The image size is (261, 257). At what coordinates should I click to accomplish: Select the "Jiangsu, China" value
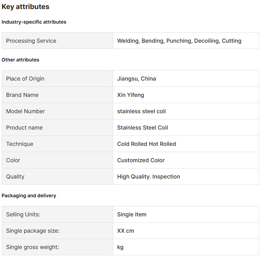click(x=136, y=78)
